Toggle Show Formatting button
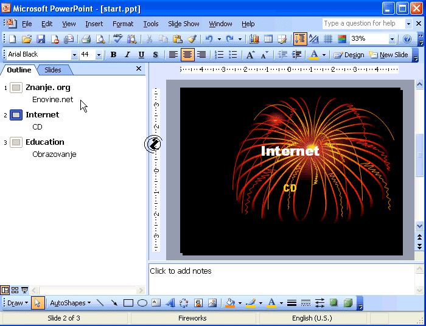 [314, 39]
